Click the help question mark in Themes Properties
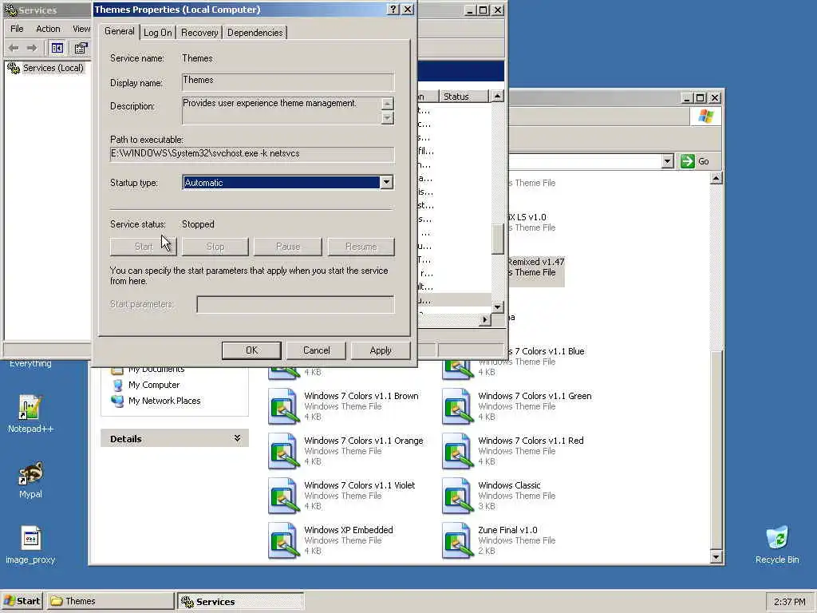Viewport: 817px width, 613px height. (x=393, y=10)
